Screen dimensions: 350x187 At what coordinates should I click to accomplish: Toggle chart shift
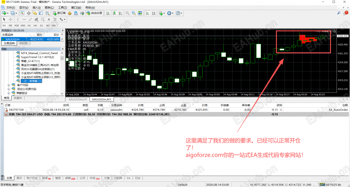coord(154,13)
